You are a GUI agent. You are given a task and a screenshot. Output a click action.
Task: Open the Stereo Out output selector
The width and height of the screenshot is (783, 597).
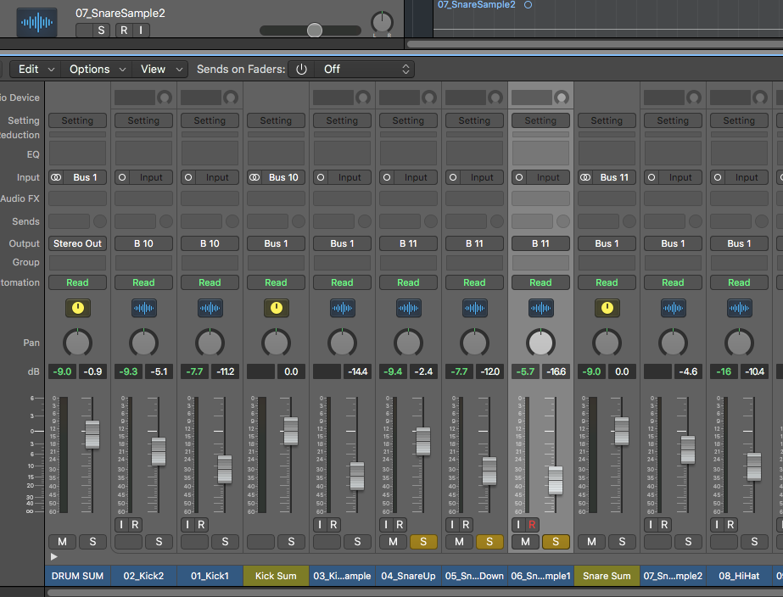coord(77,243)
